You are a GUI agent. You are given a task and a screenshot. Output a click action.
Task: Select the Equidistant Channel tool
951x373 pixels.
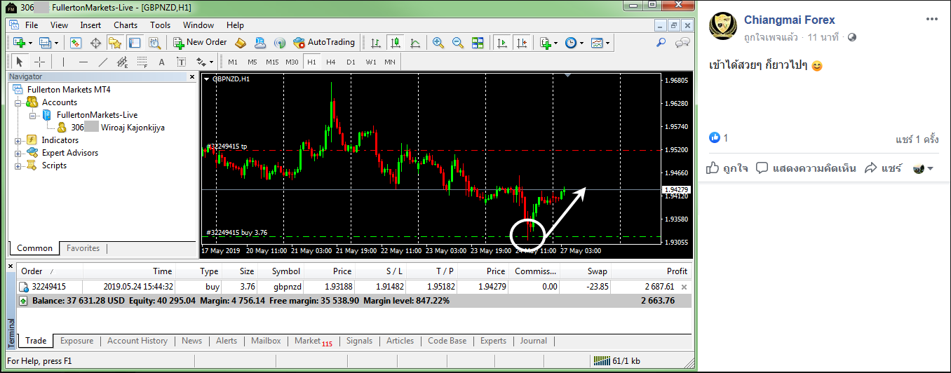coord(123,62)
